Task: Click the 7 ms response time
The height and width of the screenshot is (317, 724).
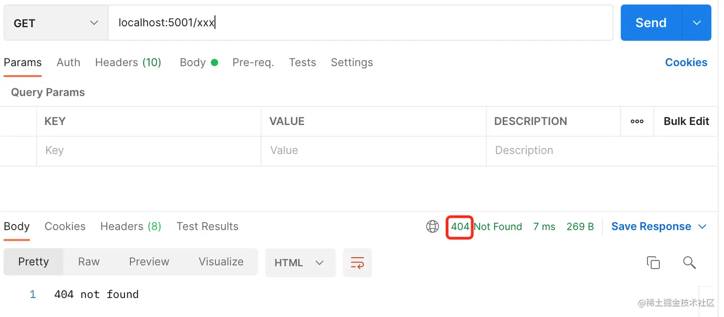Action: [x=544, y=226]
